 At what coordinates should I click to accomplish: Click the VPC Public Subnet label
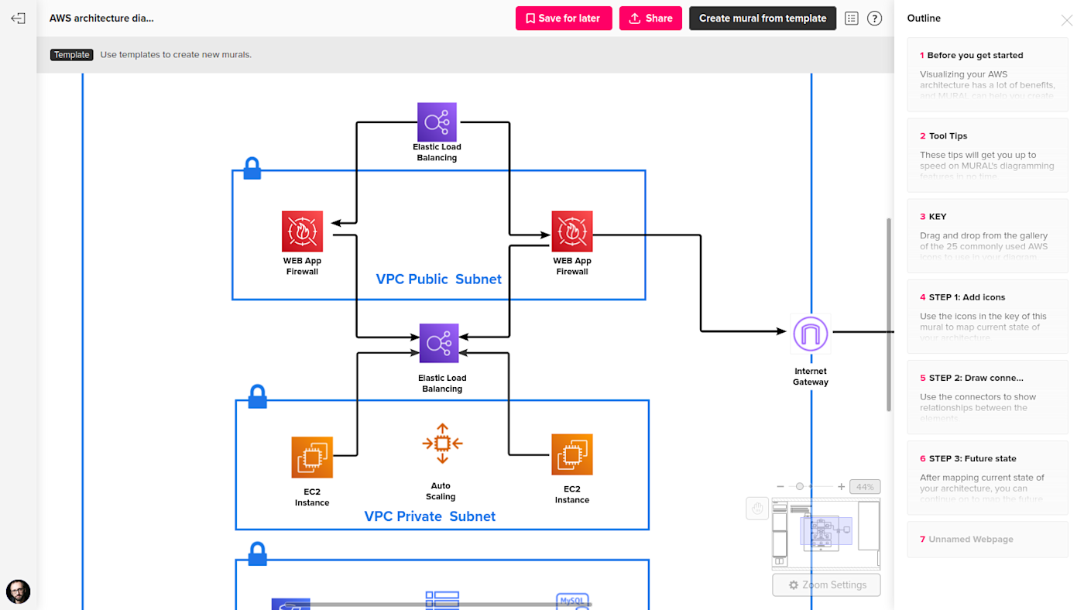click(x=439, y=279)
